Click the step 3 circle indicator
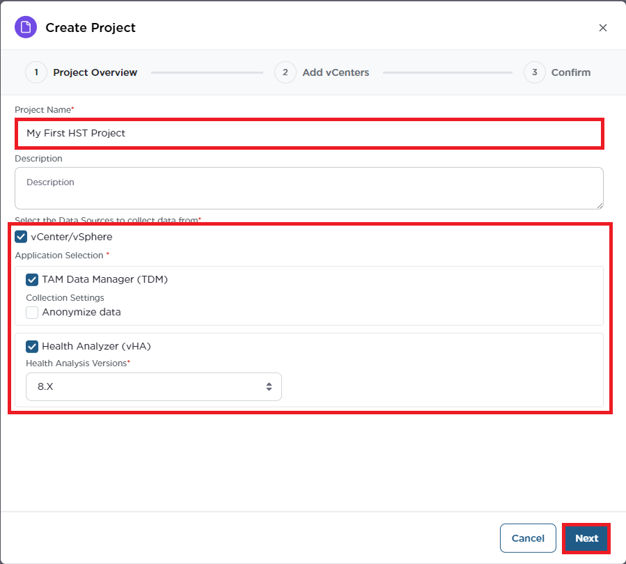Viewport: 626px width, 564px height. (x=535, y=72)
